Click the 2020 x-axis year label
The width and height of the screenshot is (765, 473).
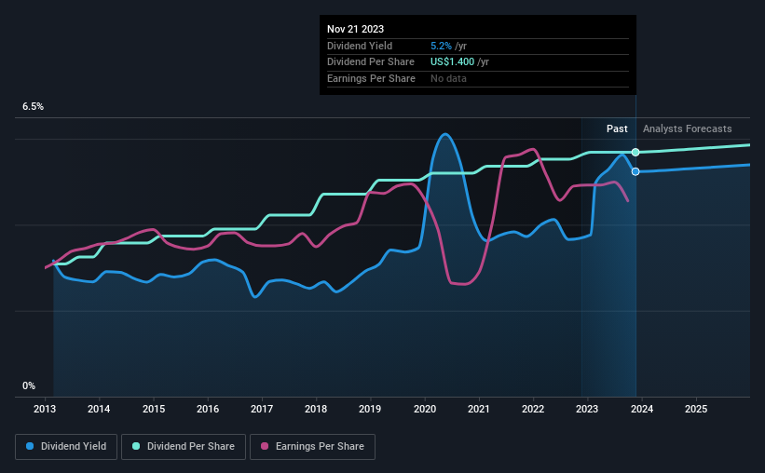(x=425, y=409)
